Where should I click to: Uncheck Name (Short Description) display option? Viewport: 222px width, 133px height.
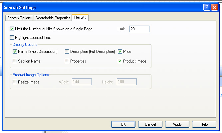(x=15, y=52)
